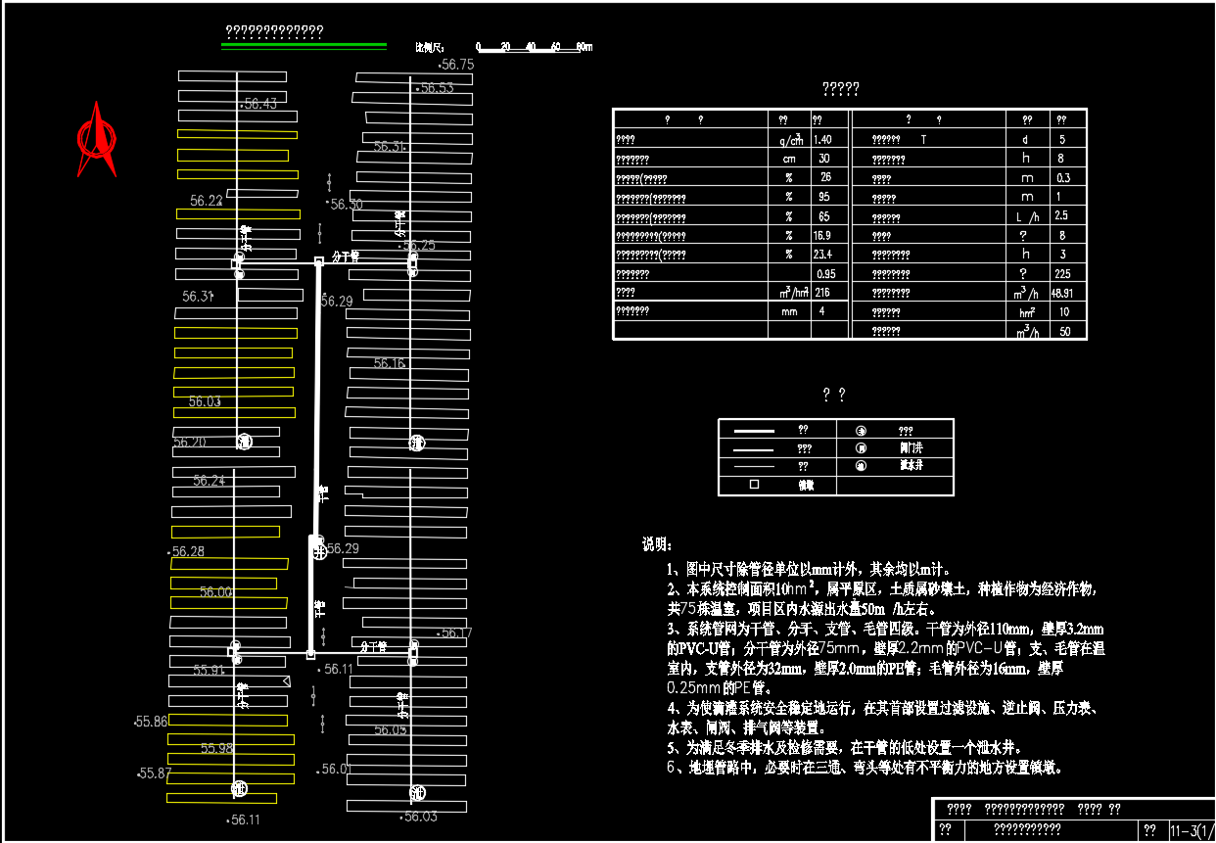Image resolution: width=1216 pixels, height=843 pixels.
Task: Click the 11-3(1/ drawing number in title block
Action: [x=1192, y=830]
